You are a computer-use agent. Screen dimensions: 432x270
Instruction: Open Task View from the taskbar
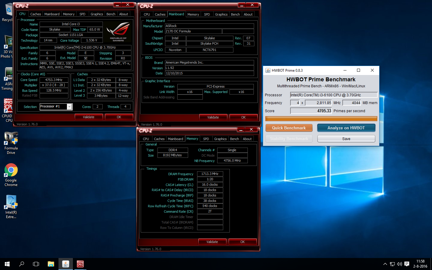tap(36, 264)
